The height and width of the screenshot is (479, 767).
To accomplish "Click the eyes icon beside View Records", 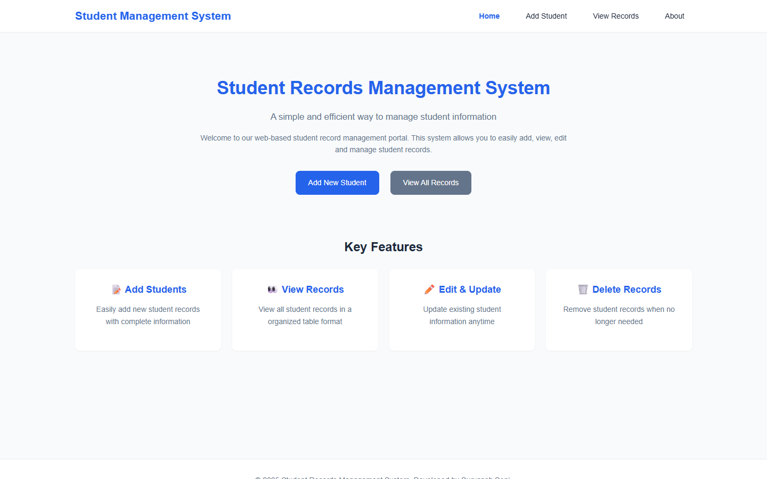I will [x=272, y=289].
